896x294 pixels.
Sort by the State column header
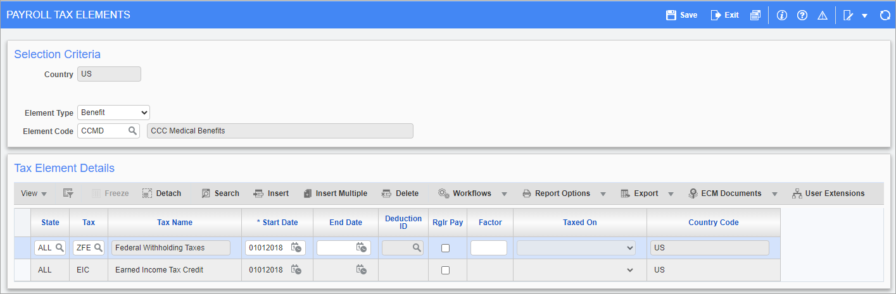point(50,223)
